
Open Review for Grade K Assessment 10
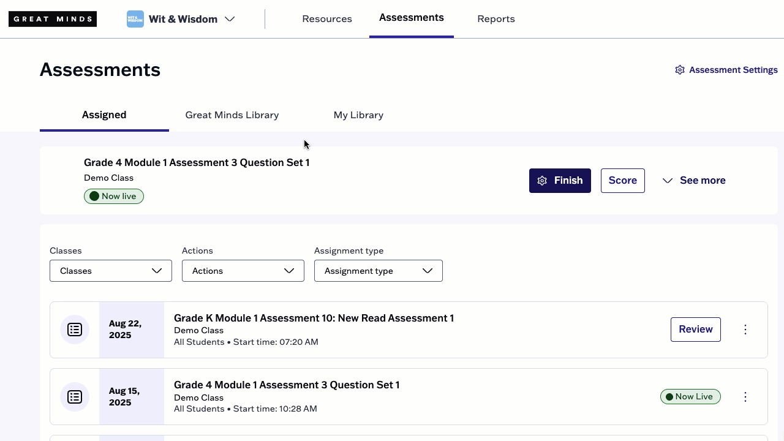click(x=695, y=329)
